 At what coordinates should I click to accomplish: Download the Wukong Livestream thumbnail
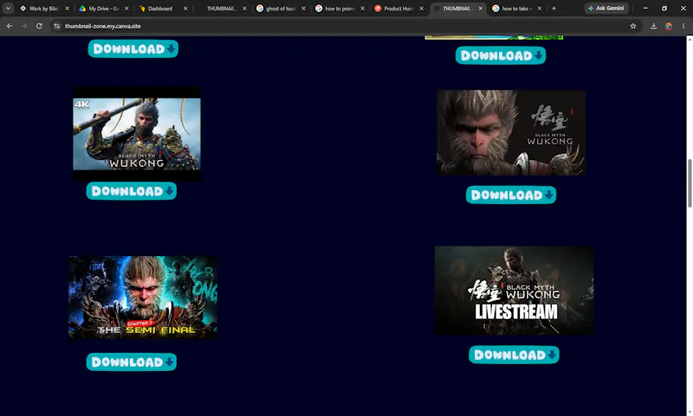point(514,355)
